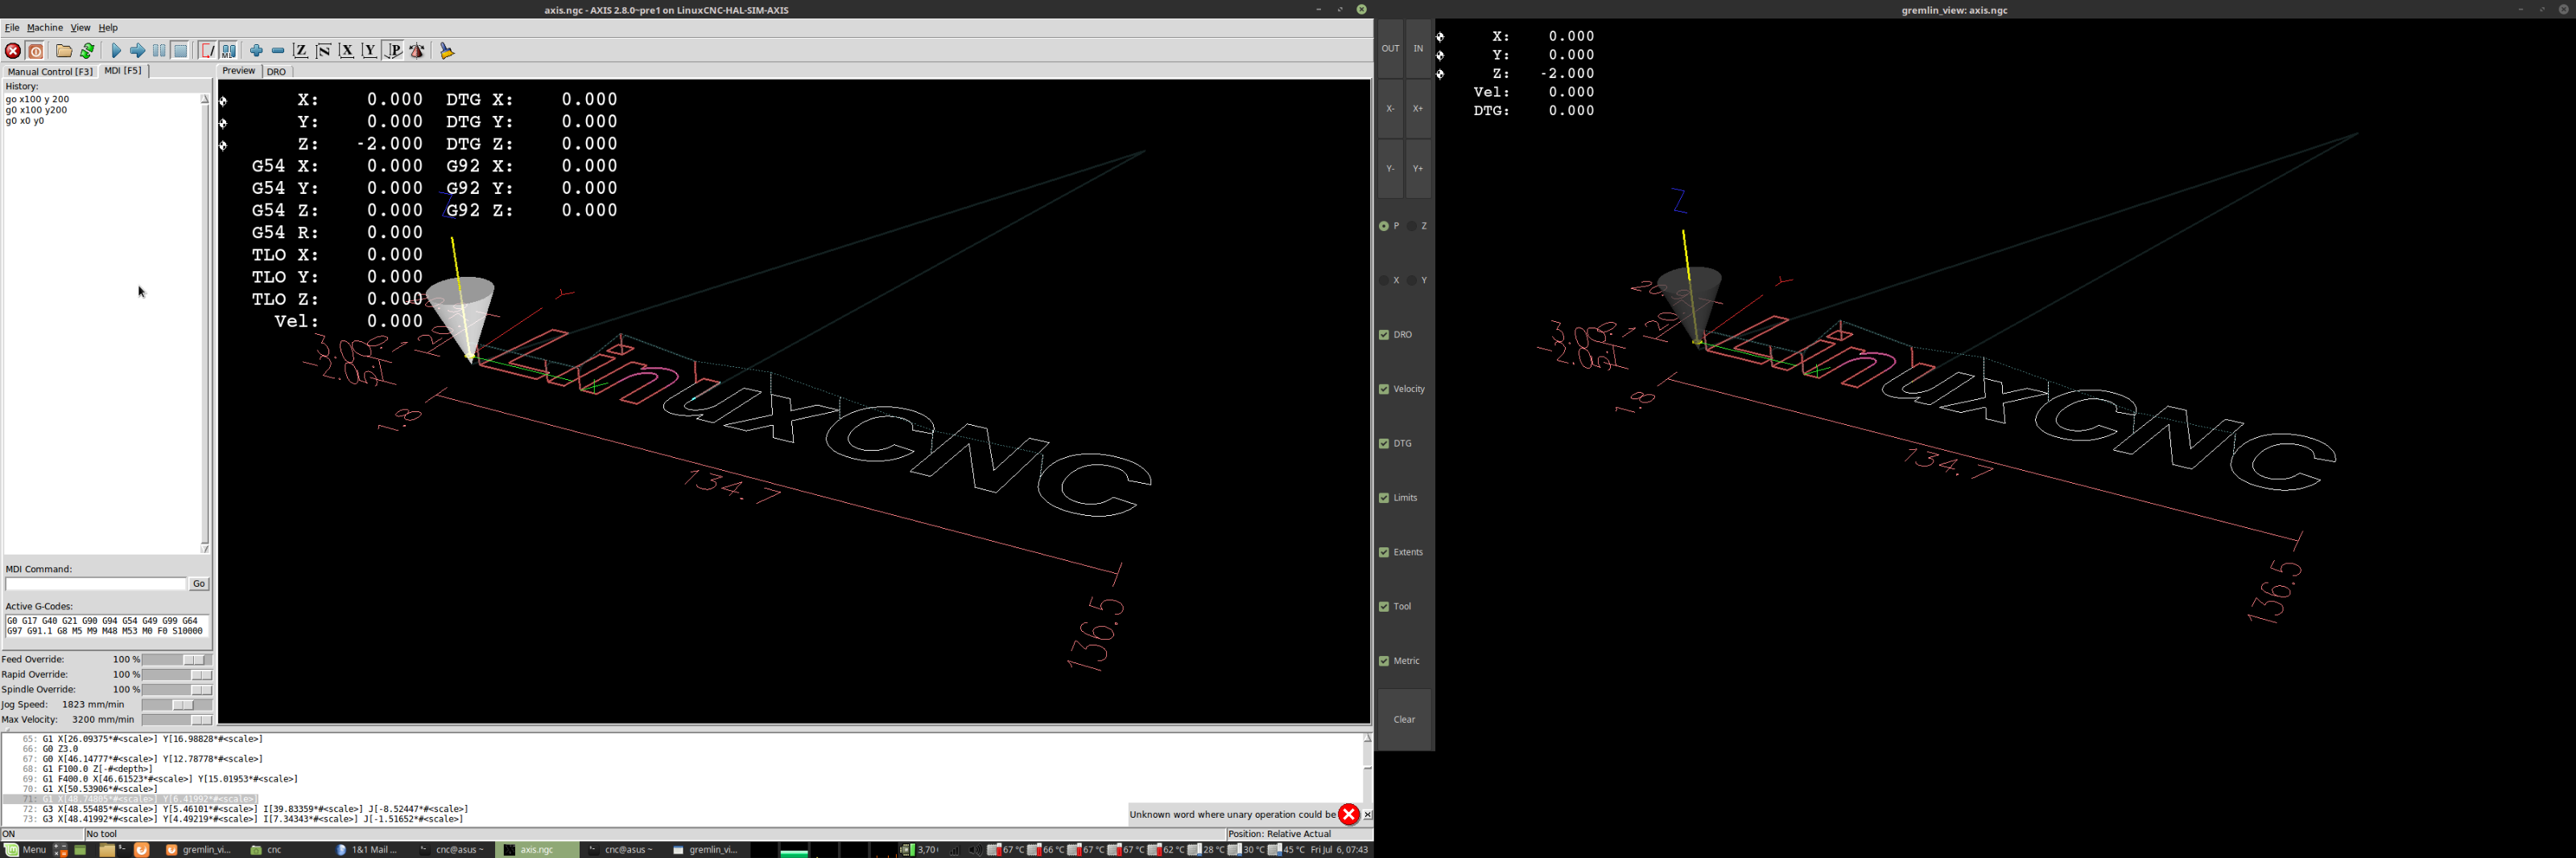This screenshot has height=858, width=2576.
Task: Toggle the Metric checkbox
Action: (1384, 661)
